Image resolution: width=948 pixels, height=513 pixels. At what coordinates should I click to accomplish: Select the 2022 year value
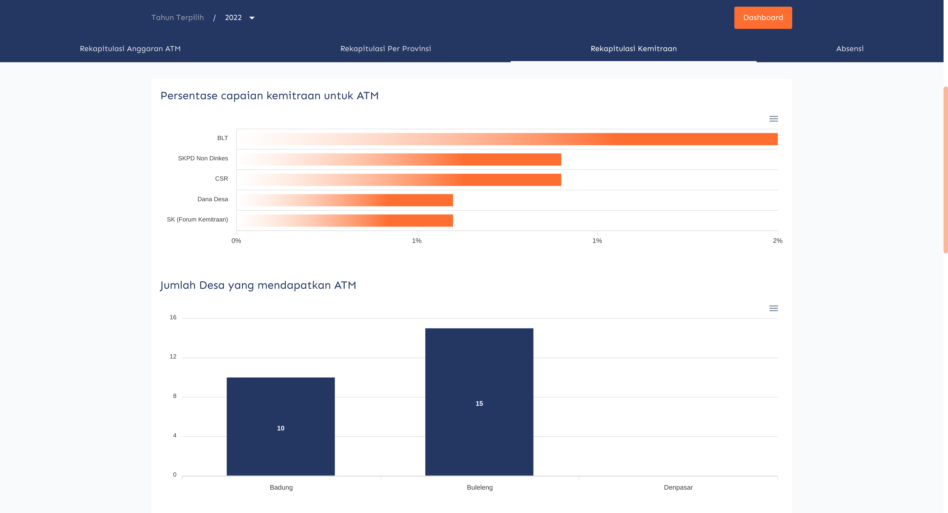(x=233, y=18)
